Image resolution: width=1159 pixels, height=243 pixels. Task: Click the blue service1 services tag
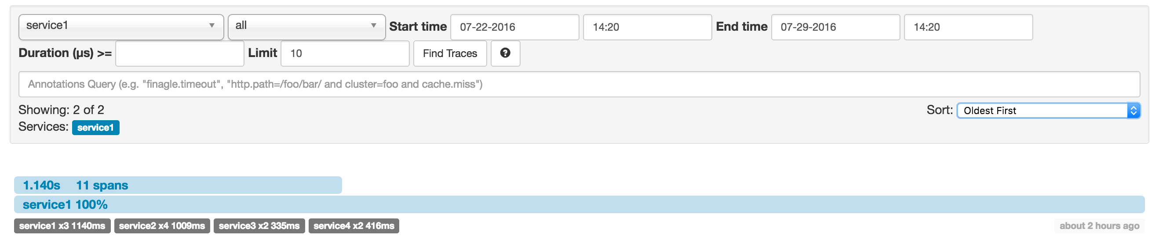(x=95, y=128)
